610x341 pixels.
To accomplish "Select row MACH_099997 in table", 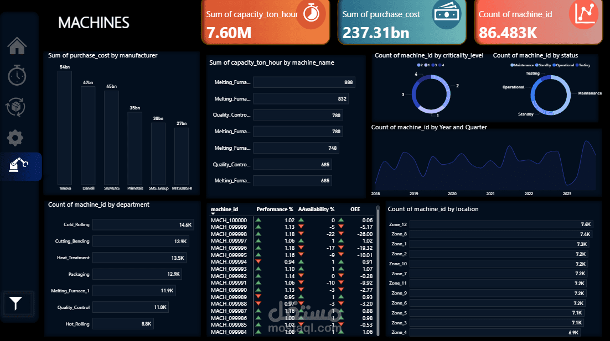I will (292, 241).
